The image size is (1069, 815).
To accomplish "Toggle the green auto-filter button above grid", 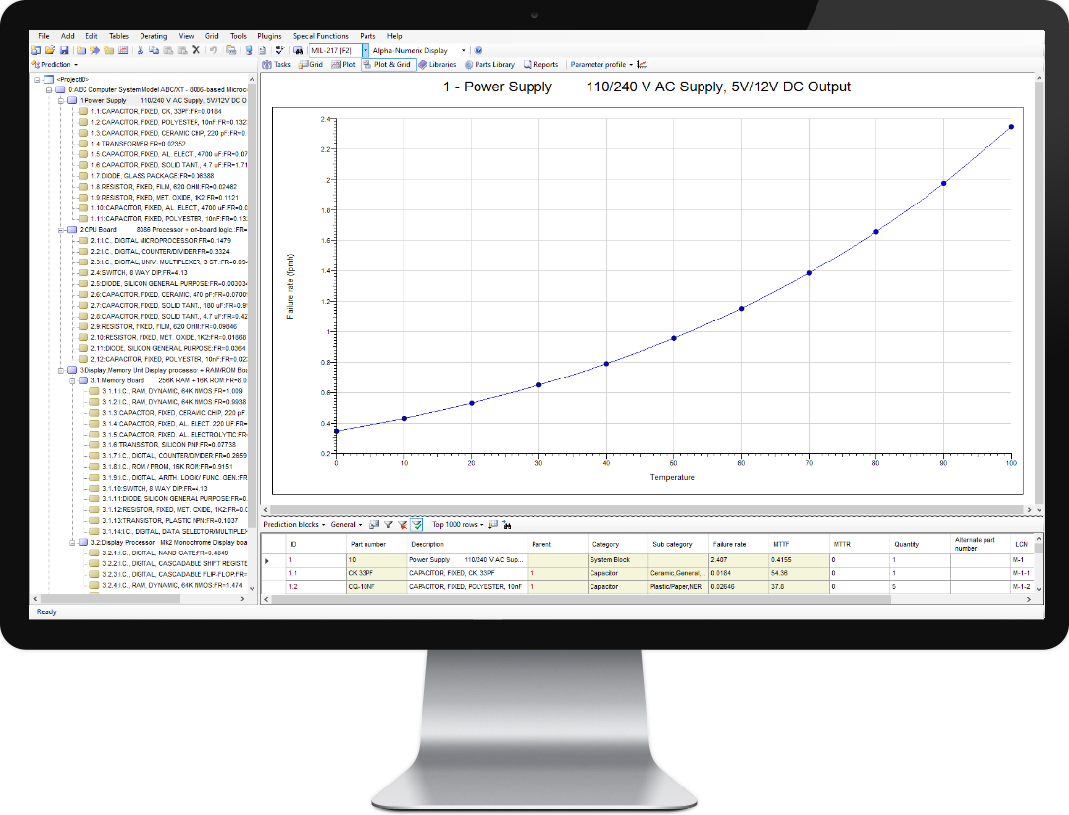I will point(417,525).
